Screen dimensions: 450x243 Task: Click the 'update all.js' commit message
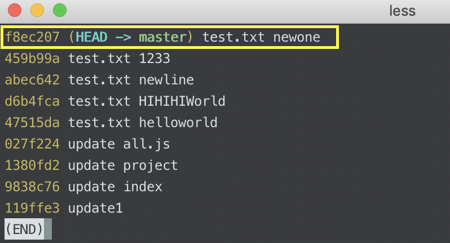coord(119,144)
